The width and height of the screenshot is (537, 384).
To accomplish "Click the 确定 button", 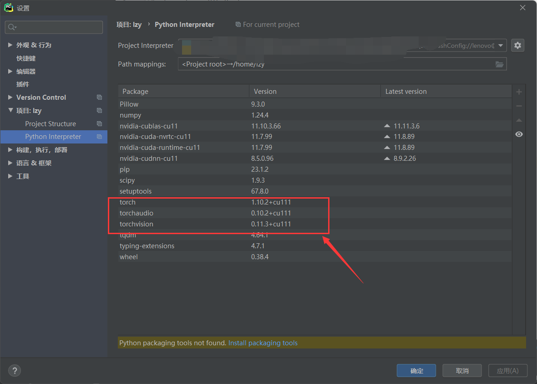I will pyautogui.click(x=416, y=370).
